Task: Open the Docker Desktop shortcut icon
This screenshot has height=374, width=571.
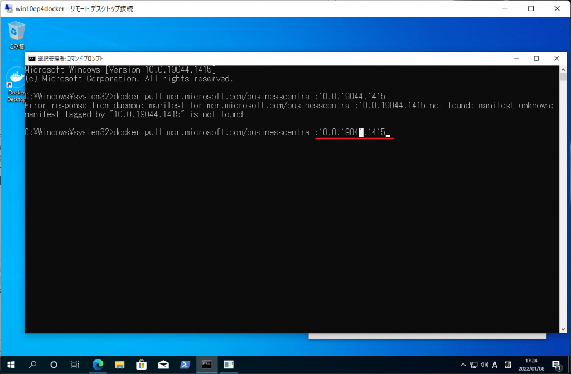Action: click(15, 85)
